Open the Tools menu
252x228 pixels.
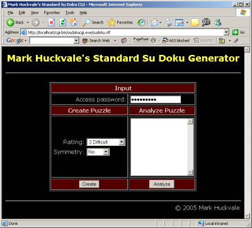(70, 13)
